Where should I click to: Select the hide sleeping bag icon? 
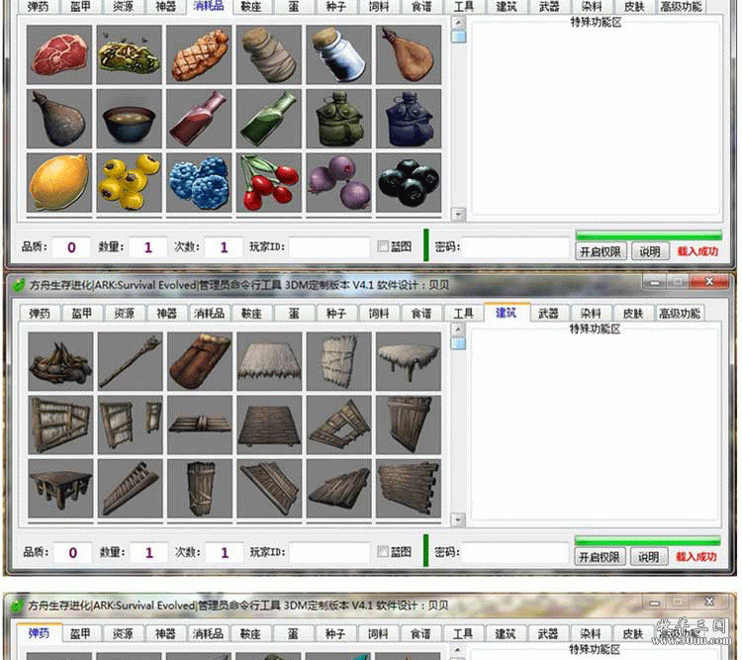(200, 361)
